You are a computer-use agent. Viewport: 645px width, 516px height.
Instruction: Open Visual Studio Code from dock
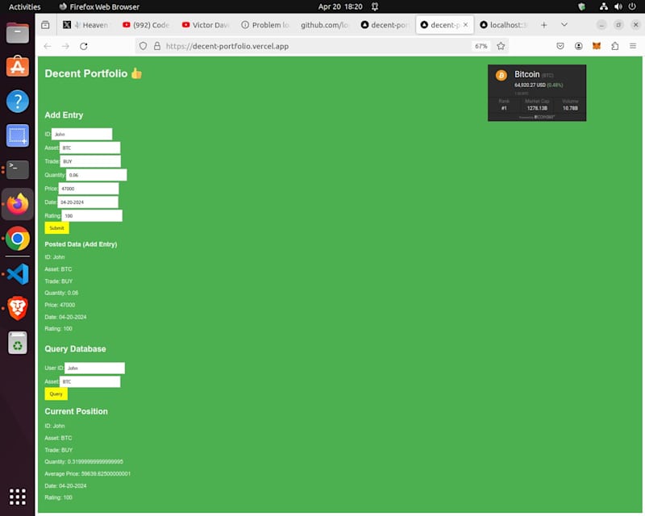(17, 274)
